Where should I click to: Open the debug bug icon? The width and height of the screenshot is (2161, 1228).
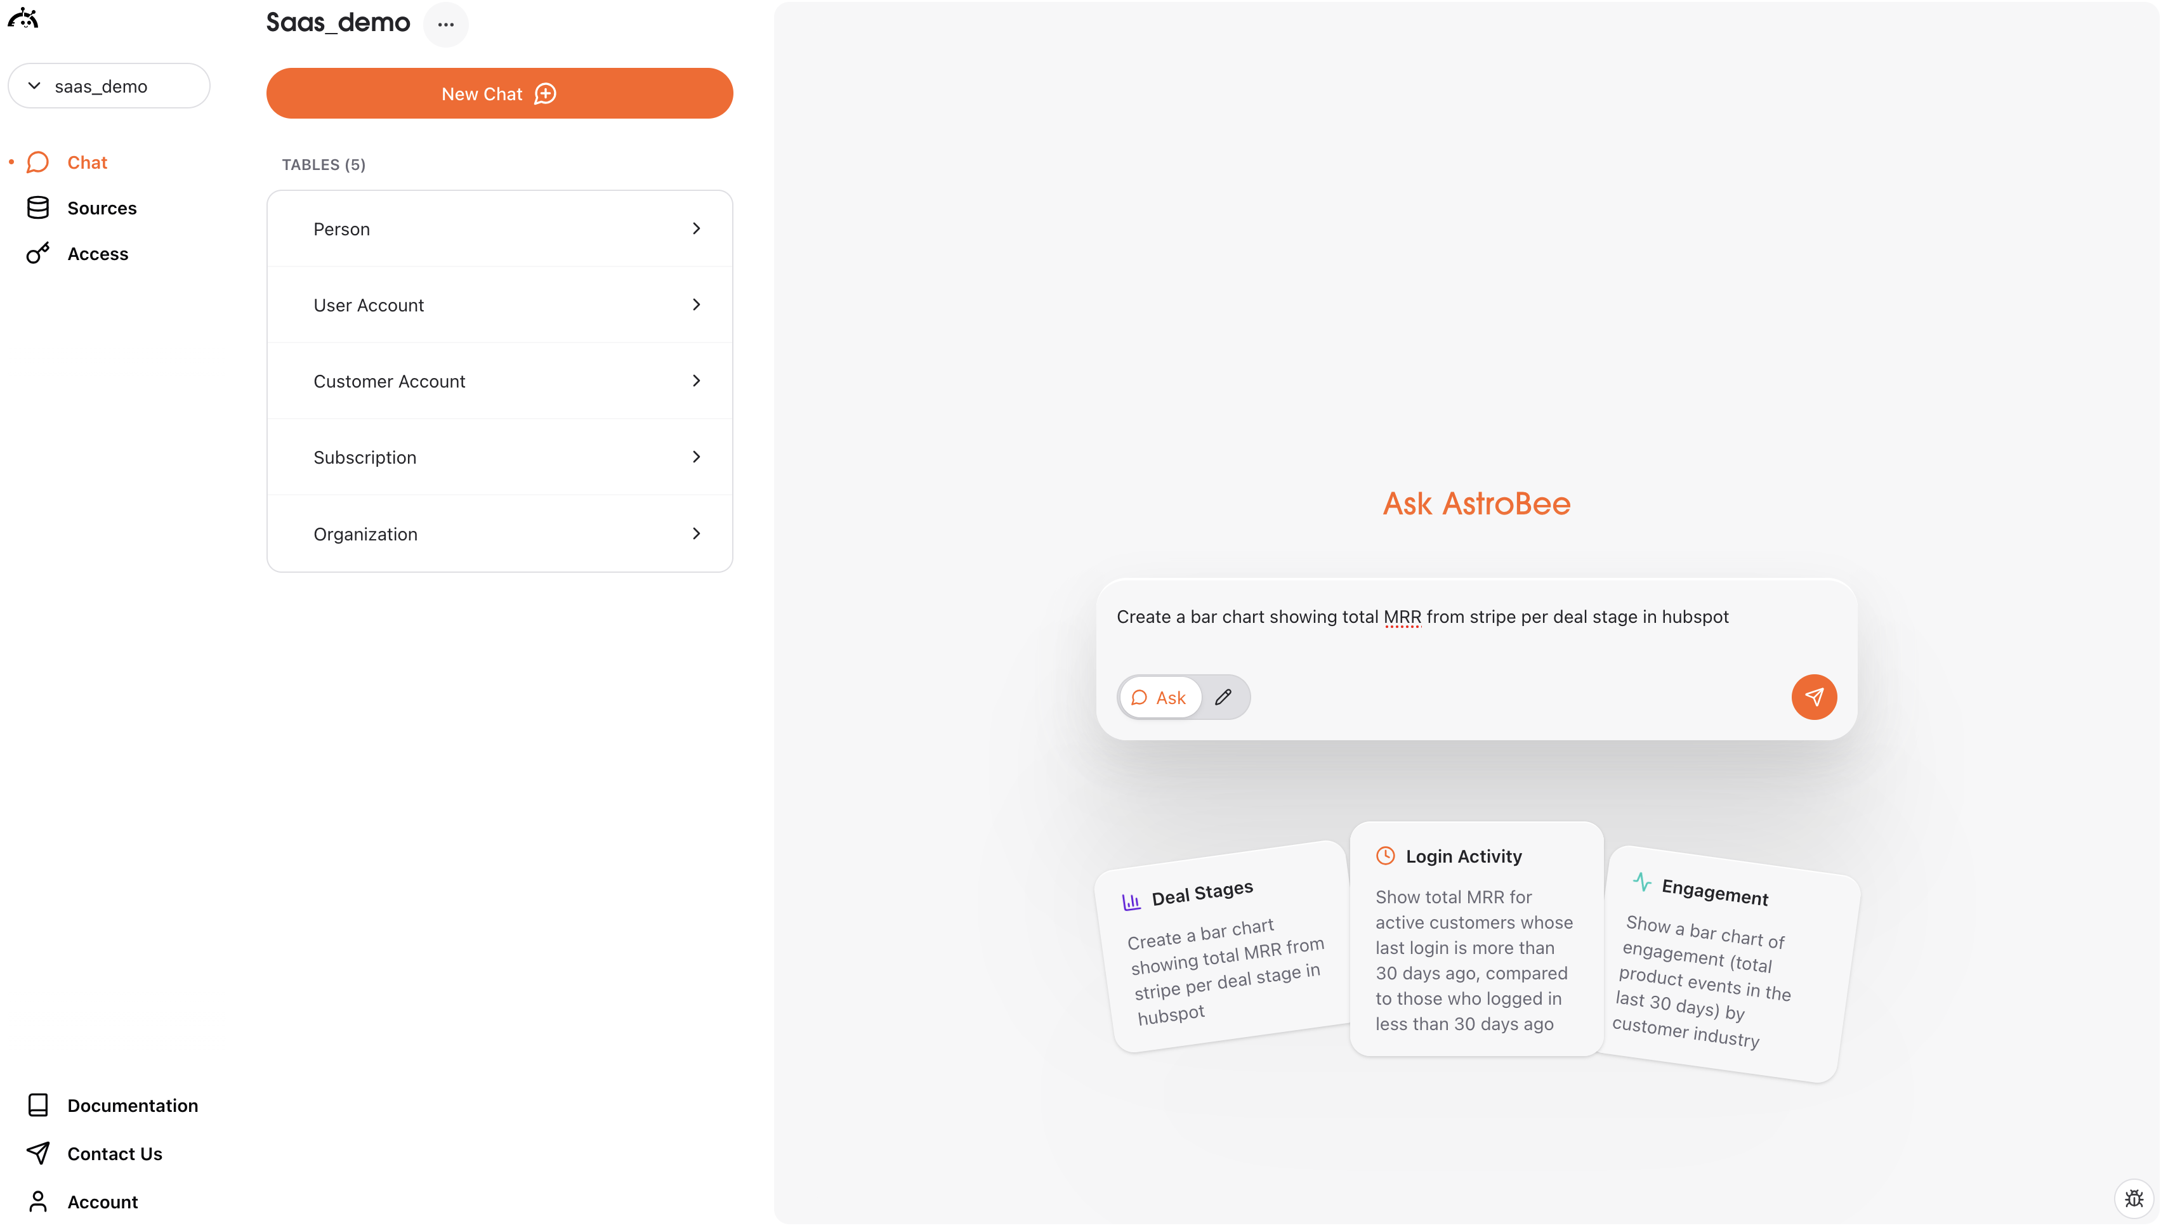[2134, 1198]
